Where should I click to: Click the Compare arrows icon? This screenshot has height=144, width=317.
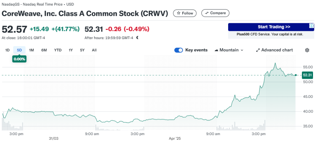pyautogui.click(x=206, y=13)
